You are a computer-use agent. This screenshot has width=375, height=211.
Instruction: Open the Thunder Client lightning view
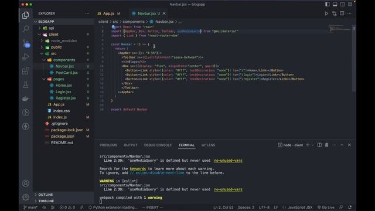[x=26, y=127]
